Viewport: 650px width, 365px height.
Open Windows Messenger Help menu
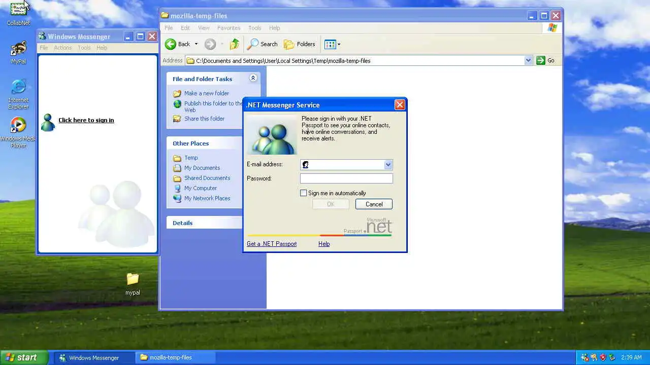[x=102, y=48]
